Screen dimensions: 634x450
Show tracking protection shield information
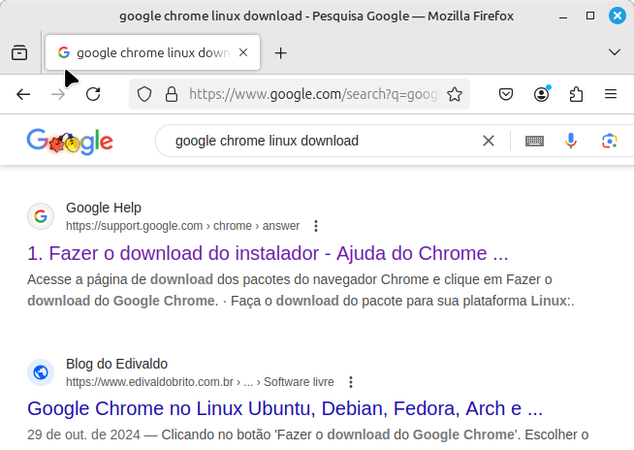tap(144, 94)
